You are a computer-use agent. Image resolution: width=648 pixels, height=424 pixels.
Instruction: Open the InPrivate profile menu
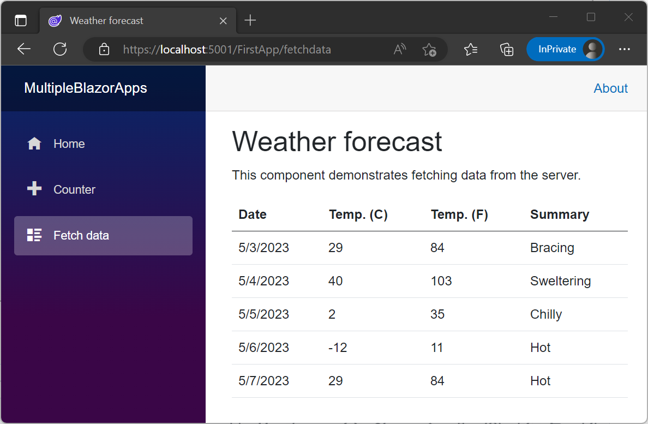coord(565,49)
